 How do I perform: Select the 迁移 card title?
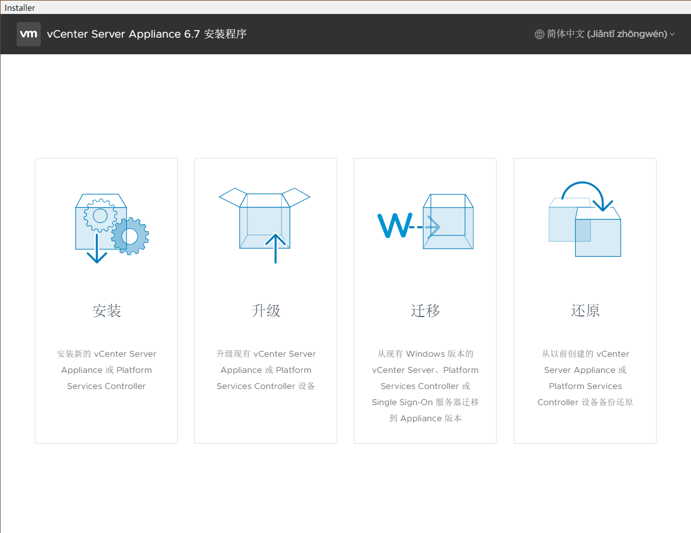[425, 311]
